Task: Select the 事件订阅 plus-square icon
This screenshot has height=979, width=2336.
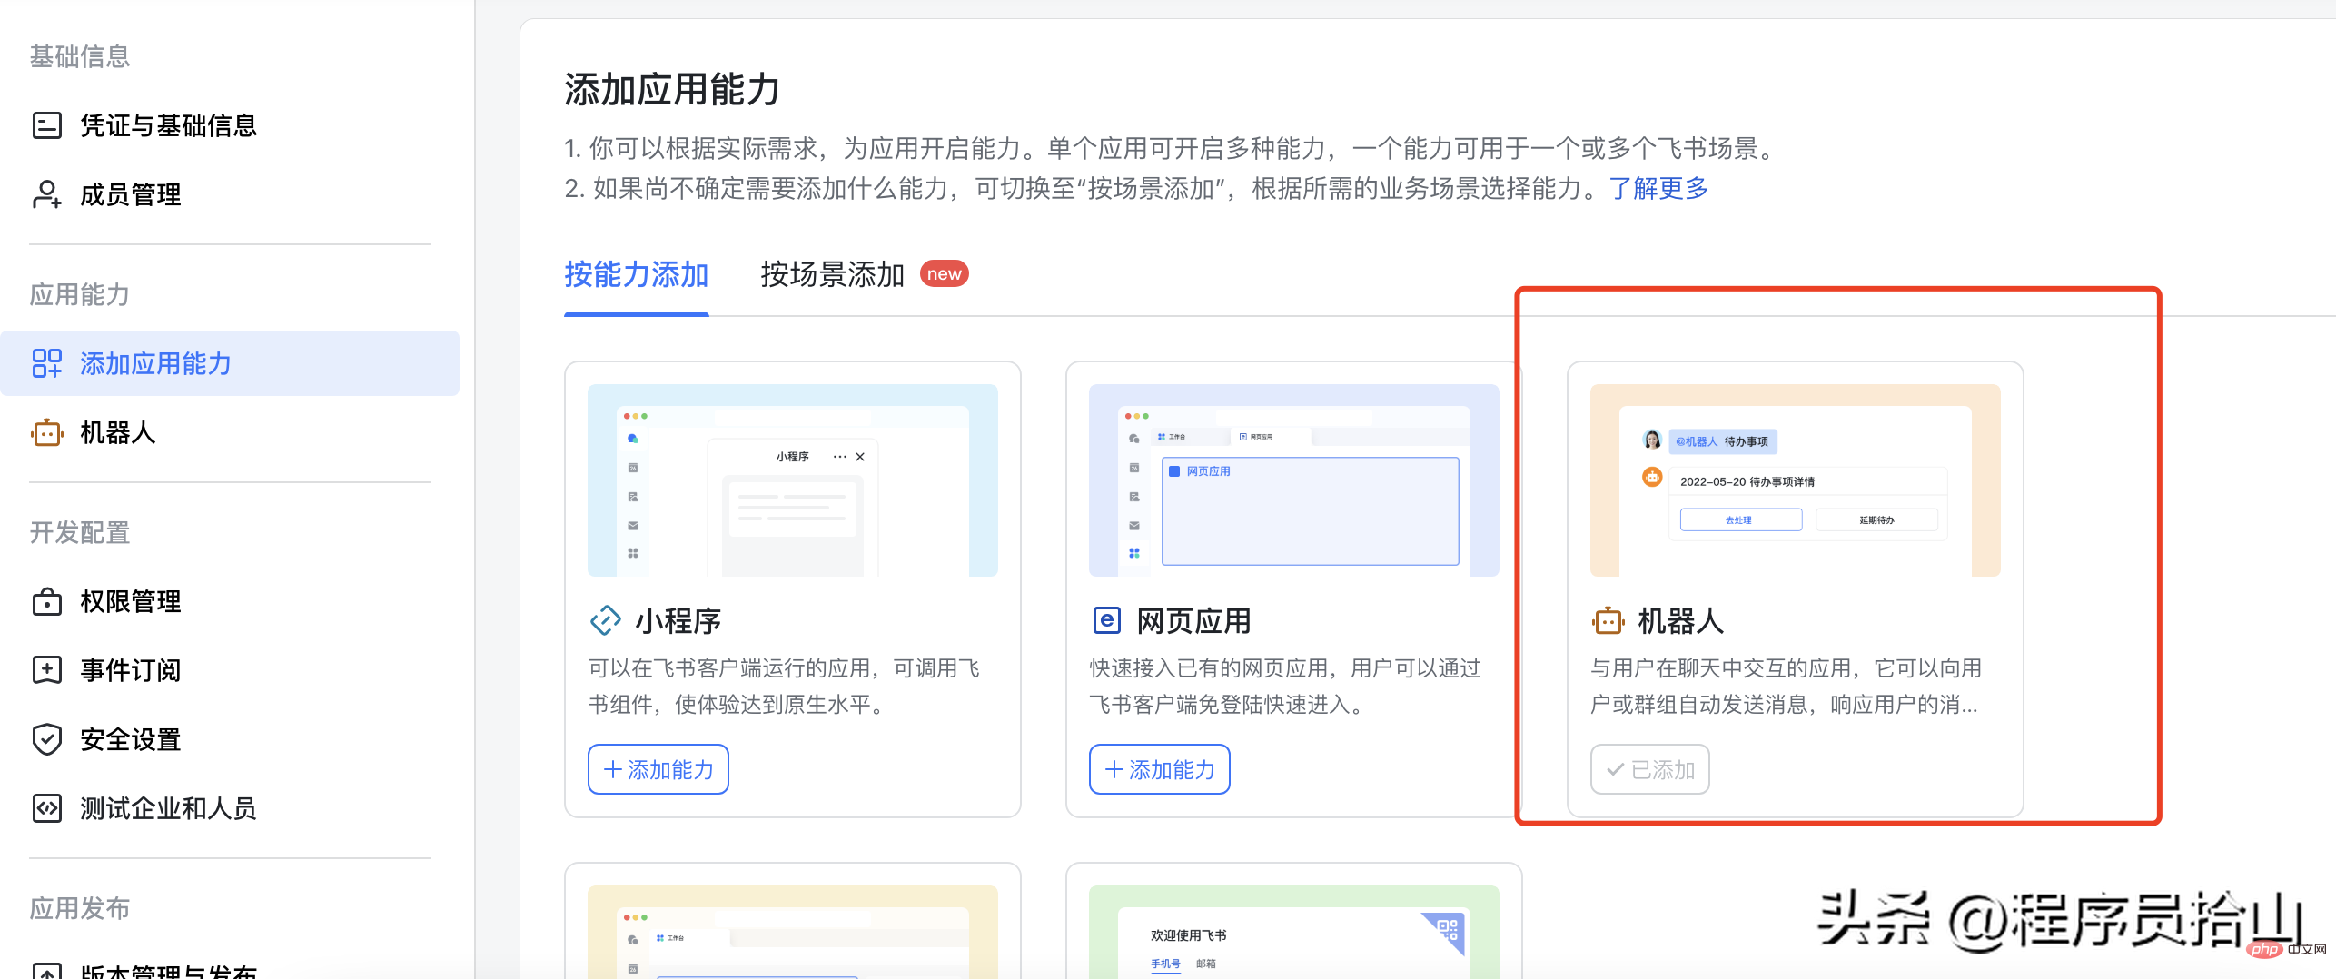Action: (46, 670)
